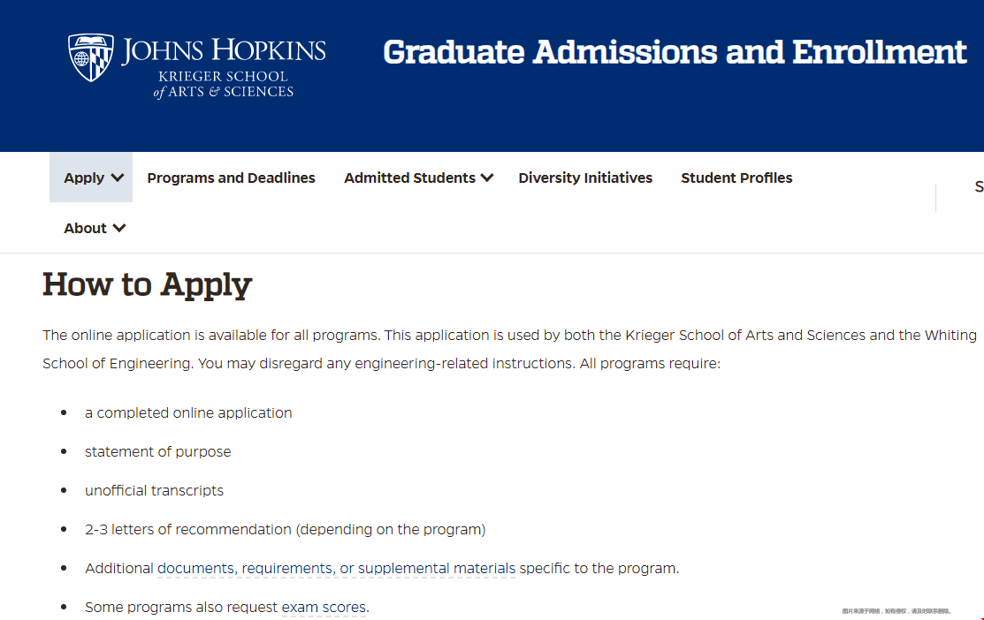The width and height of the screenshot is (984, 620).
Task: Go to Programs and Deadlines
Action: pos(231,178)
